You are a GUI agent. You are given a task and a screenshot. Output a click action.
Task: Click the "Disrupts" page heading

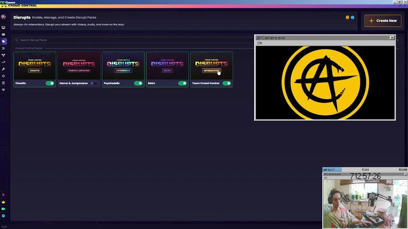(22, 17)
